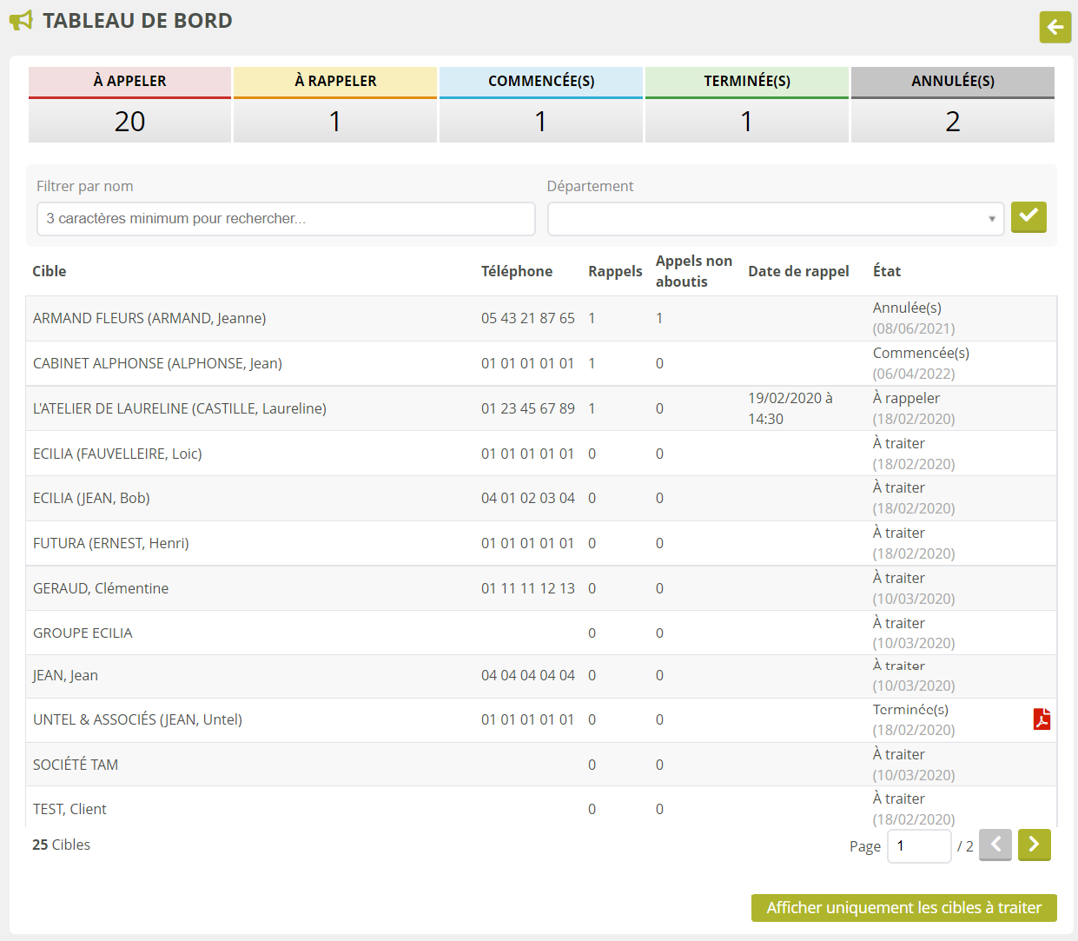Sort by the Cible column header
The width and height of the screenshot is (1078, 941).
pyautogui.click(x=50, y=271)
